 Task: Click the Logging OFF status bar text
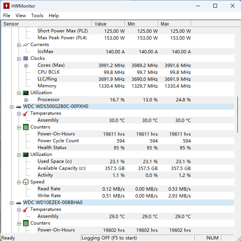tap(109, 238)
